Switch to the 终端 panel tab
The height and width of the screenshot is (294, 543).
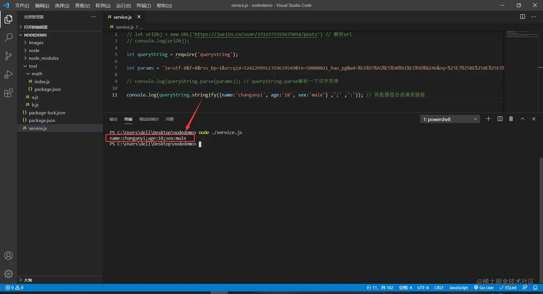point(128,119)
